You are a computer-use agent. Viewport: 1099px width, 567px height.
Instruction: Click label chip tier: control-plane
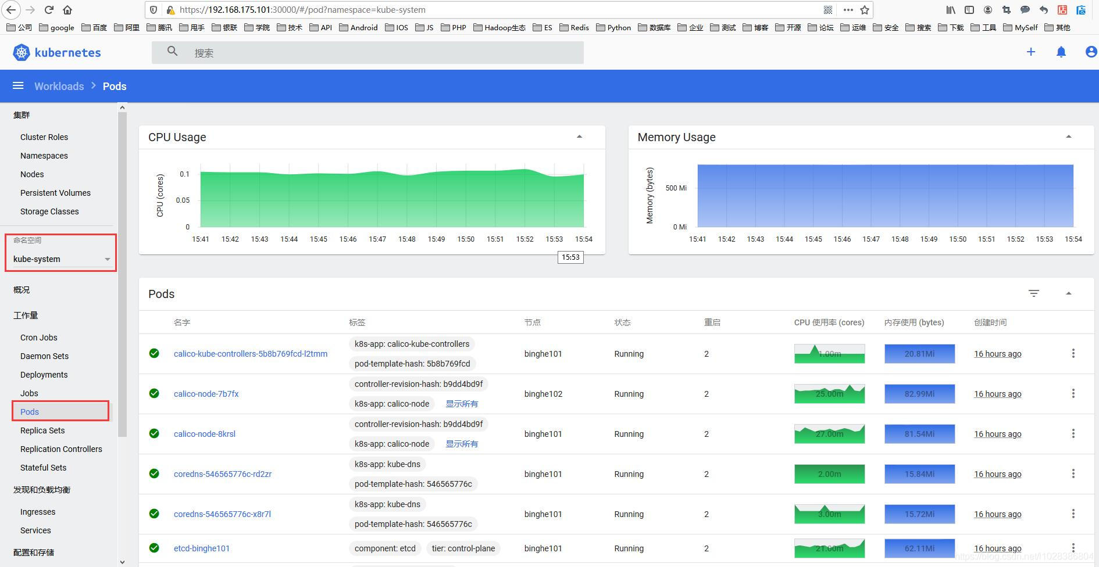(x=463, y=548)
